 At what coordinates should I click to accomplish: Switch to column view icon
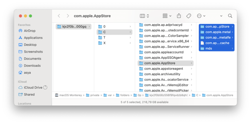(x=142, y=16)
